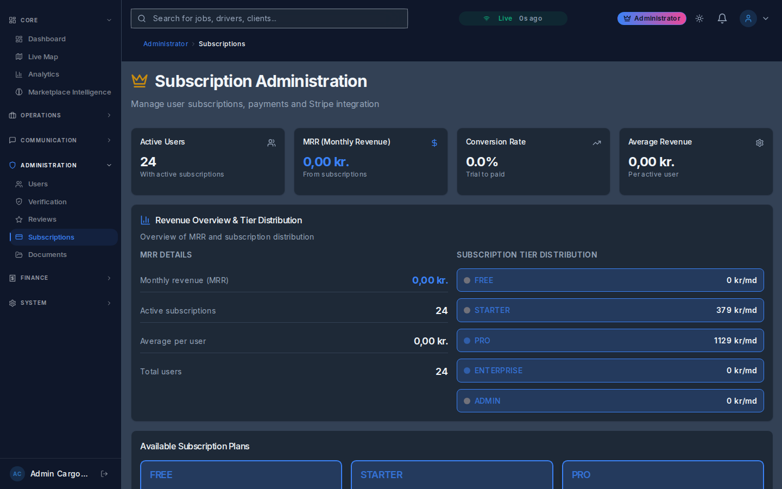Click the Verification shield icon
This screenshot has height=489, width=782.
[19, 202]
